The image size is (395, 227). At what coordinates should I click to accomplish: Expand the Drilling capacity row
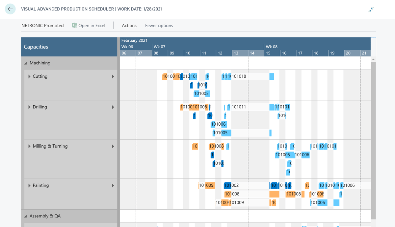click(29, 107)
